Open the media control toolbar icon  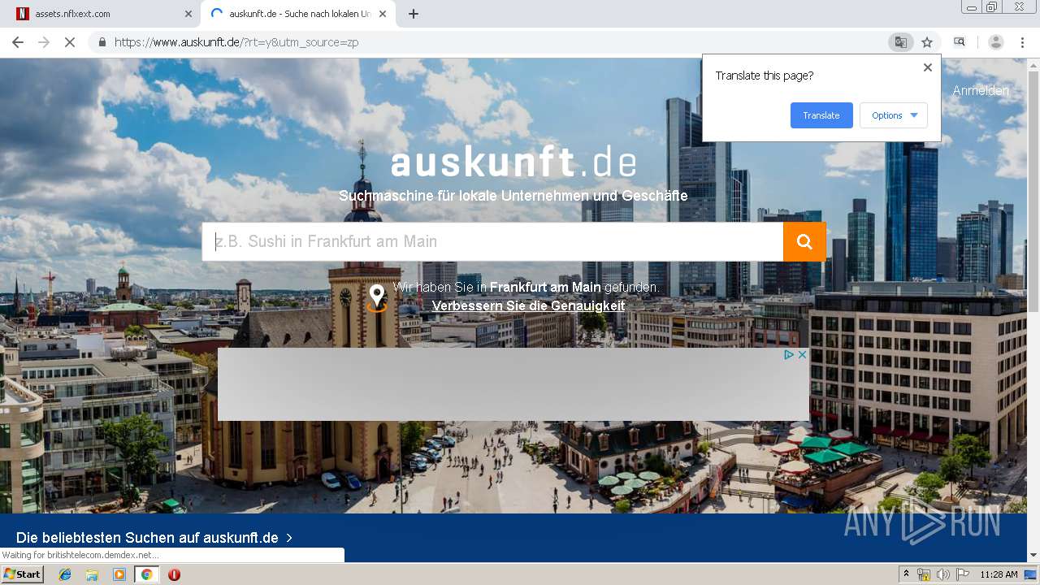(x=960, y=42)
